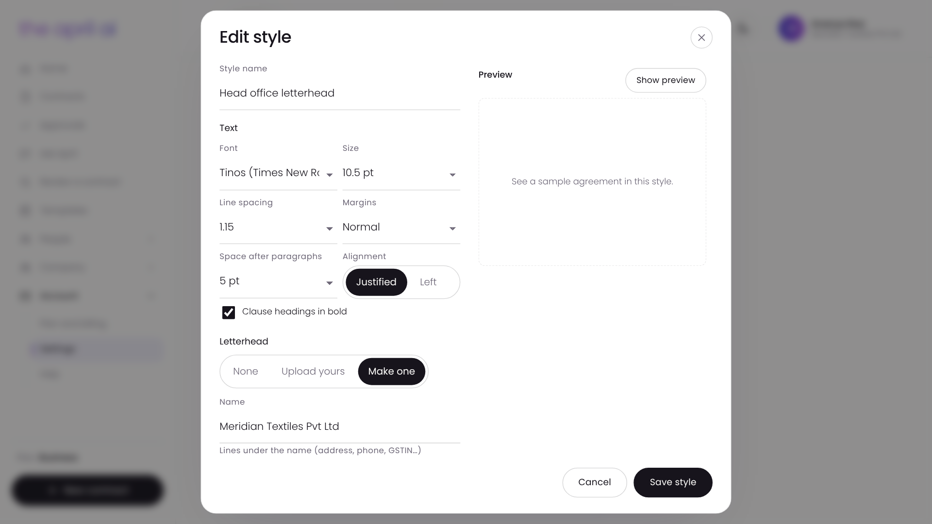Click the user avatar in background page
This screenshot has height=524, width=932.
coord(791,28)
